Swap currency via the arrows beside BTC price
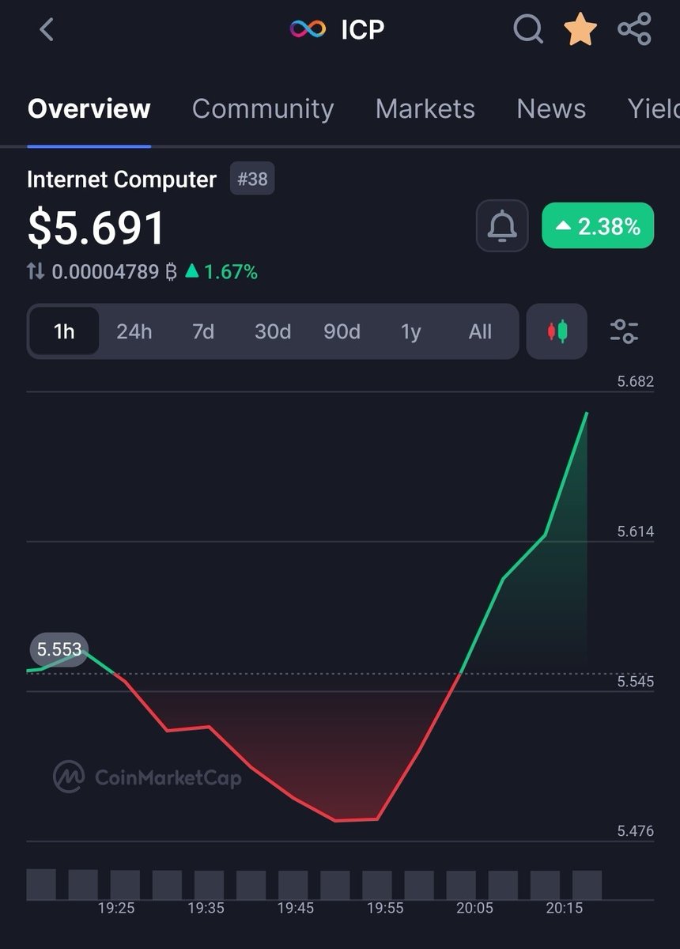Image resolution: width=680 pixels, height=949 pixels. 36,272
